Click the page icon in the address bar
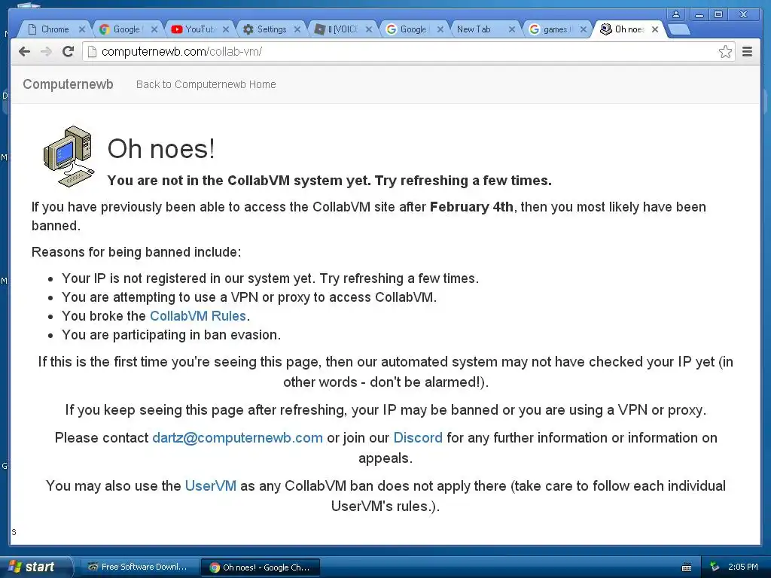The width and height of the screenshot is (771, 578). [92, 52]
